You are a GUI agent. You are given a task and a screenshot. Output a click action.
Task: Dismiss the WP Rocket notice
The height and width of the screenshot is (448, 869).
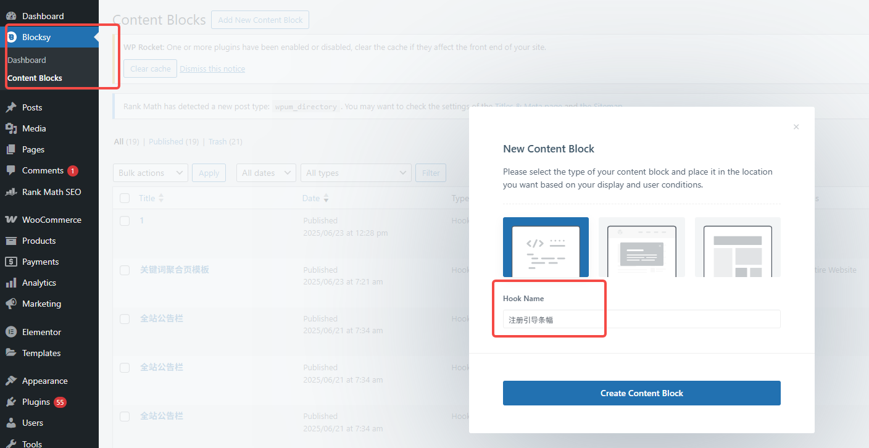tap(212, 68)
